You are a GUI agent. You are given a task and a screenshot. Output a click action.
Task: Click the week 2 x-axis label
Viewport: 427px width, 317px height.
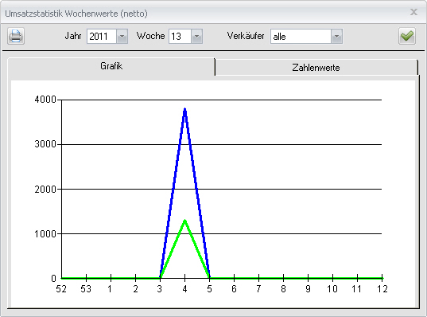[x=136, y=289]
